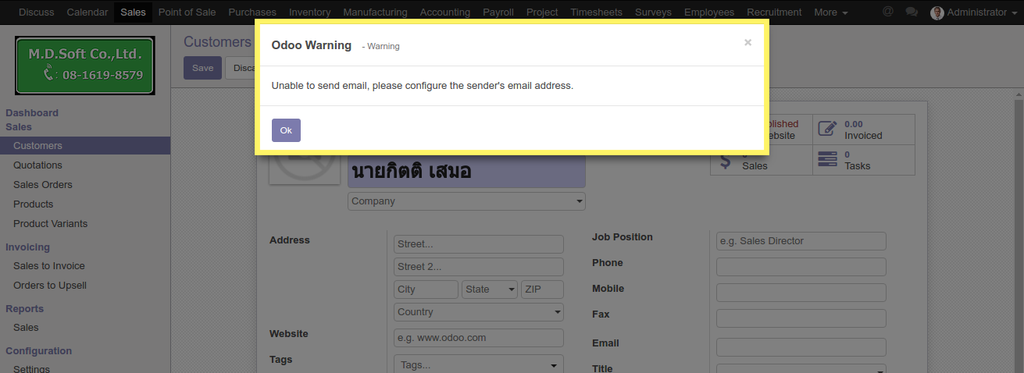
Task: Open the Sales stat button
Action: click(x=762, y=160)
